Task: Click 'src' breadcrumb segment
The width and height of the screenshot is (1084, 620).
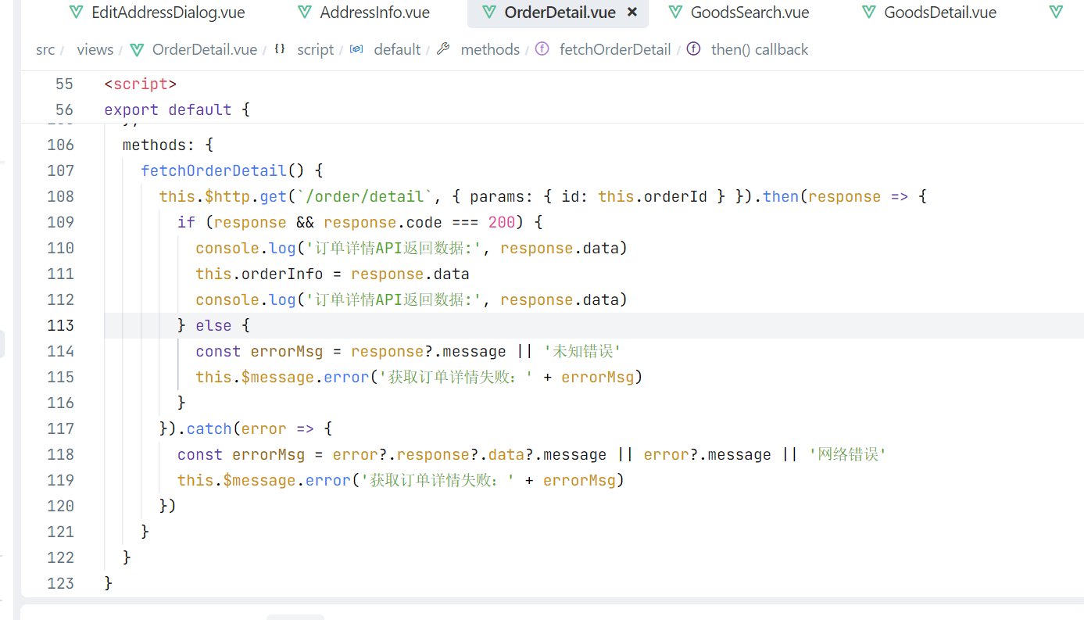Action: click(x=45, y=50)
